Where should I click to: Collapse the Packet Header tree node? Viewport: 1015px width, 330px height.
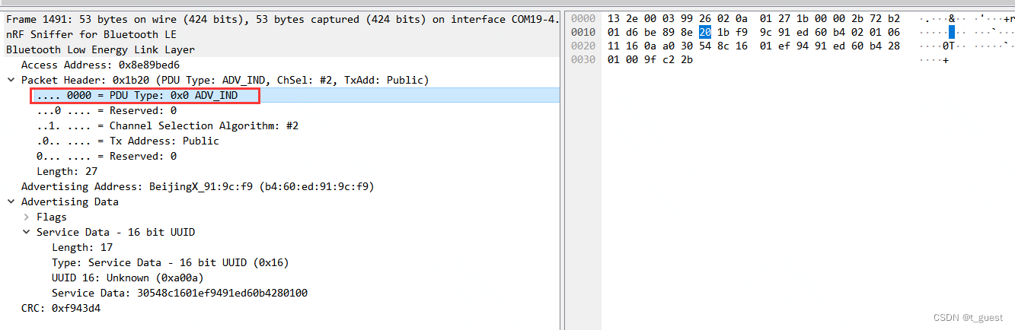click(x=11, y=80)
